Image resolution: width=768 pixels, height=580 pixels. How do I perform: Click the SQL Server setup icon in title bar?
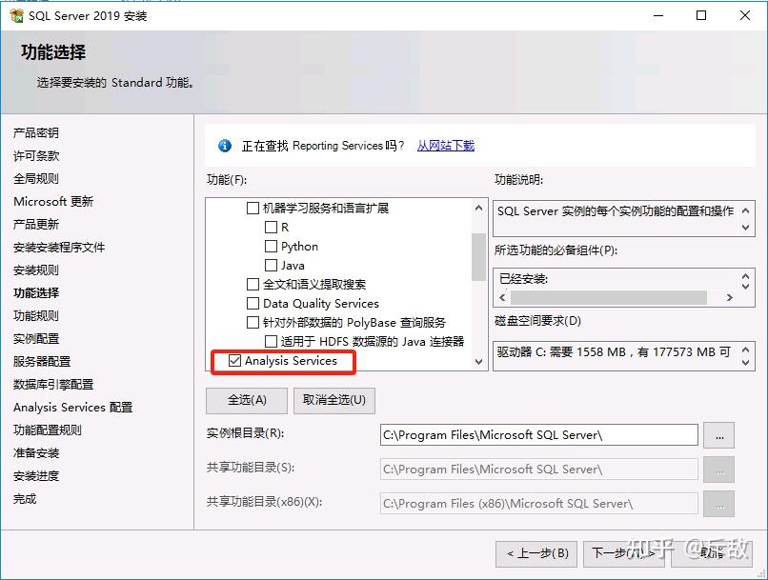pos(15,15)
